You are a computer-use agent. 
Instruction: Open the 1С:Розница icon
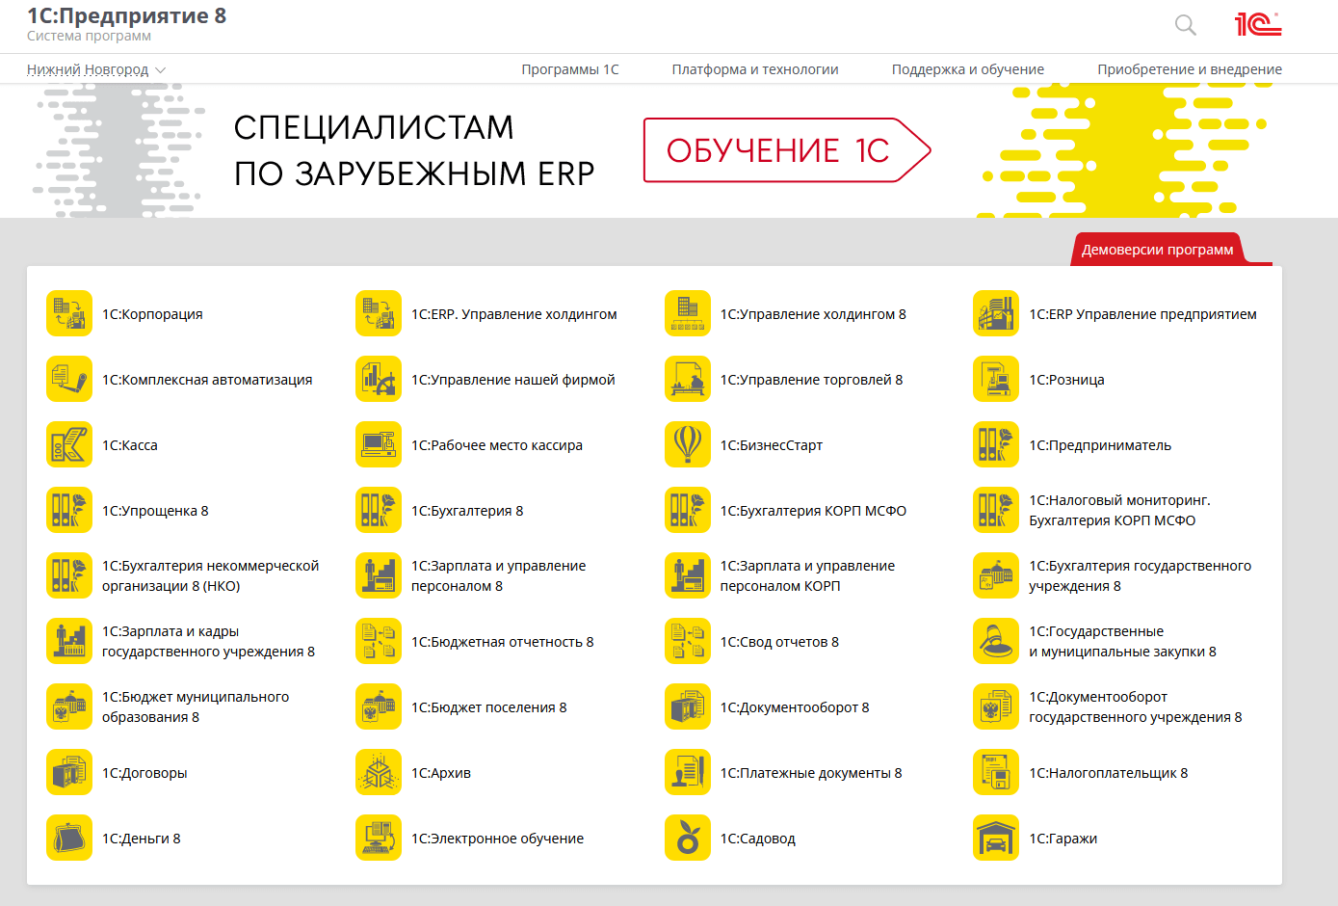pos(996,380)
